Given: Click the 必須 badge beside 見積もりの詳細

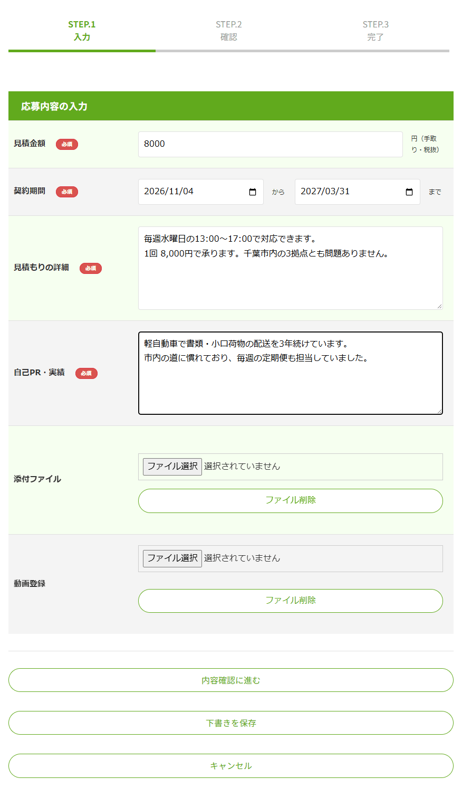Looking at the screenshot, I should click(91, 268).
